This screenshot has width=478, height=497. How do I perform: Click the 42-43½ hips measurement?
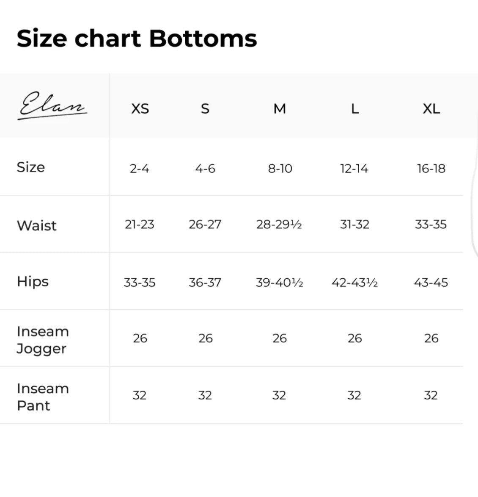click(x=354, y=283)
